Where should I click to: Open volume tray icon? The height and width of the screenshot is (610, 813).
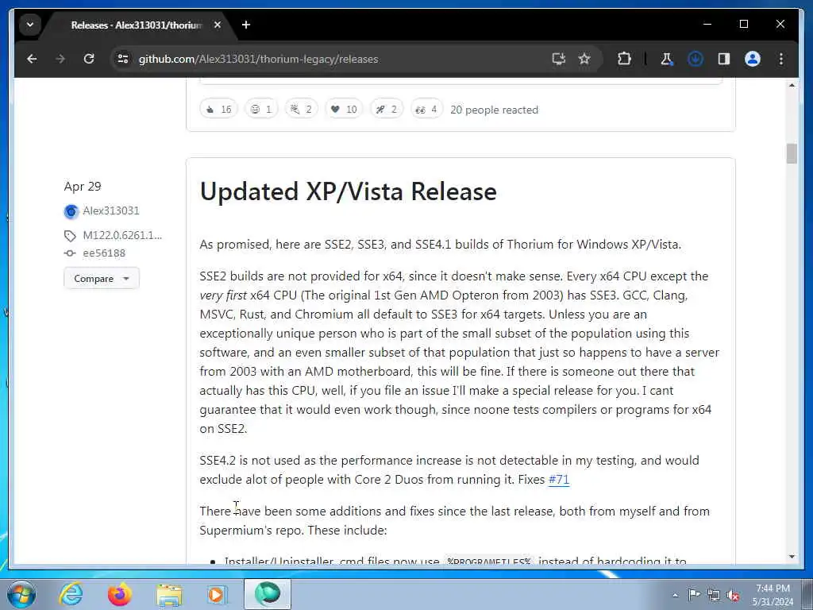pyautogui.click(x=733, y=596)
